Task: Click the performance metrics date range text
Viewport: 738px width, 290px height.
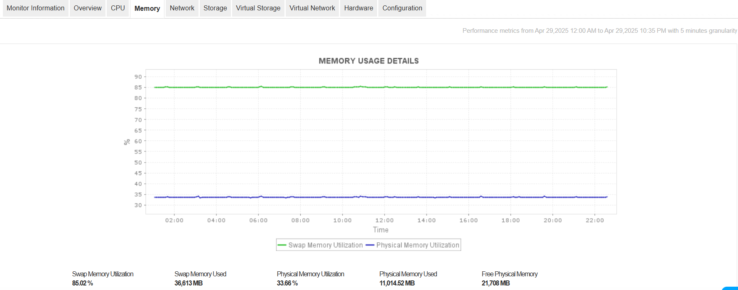Action: point(600,30)
